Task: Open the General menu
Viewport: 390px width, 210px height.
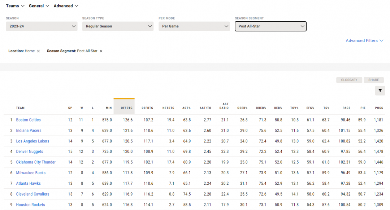Action: [39, 6]
